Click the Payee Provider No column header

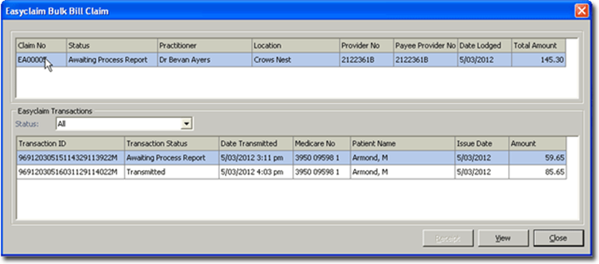tap(425, 46)
